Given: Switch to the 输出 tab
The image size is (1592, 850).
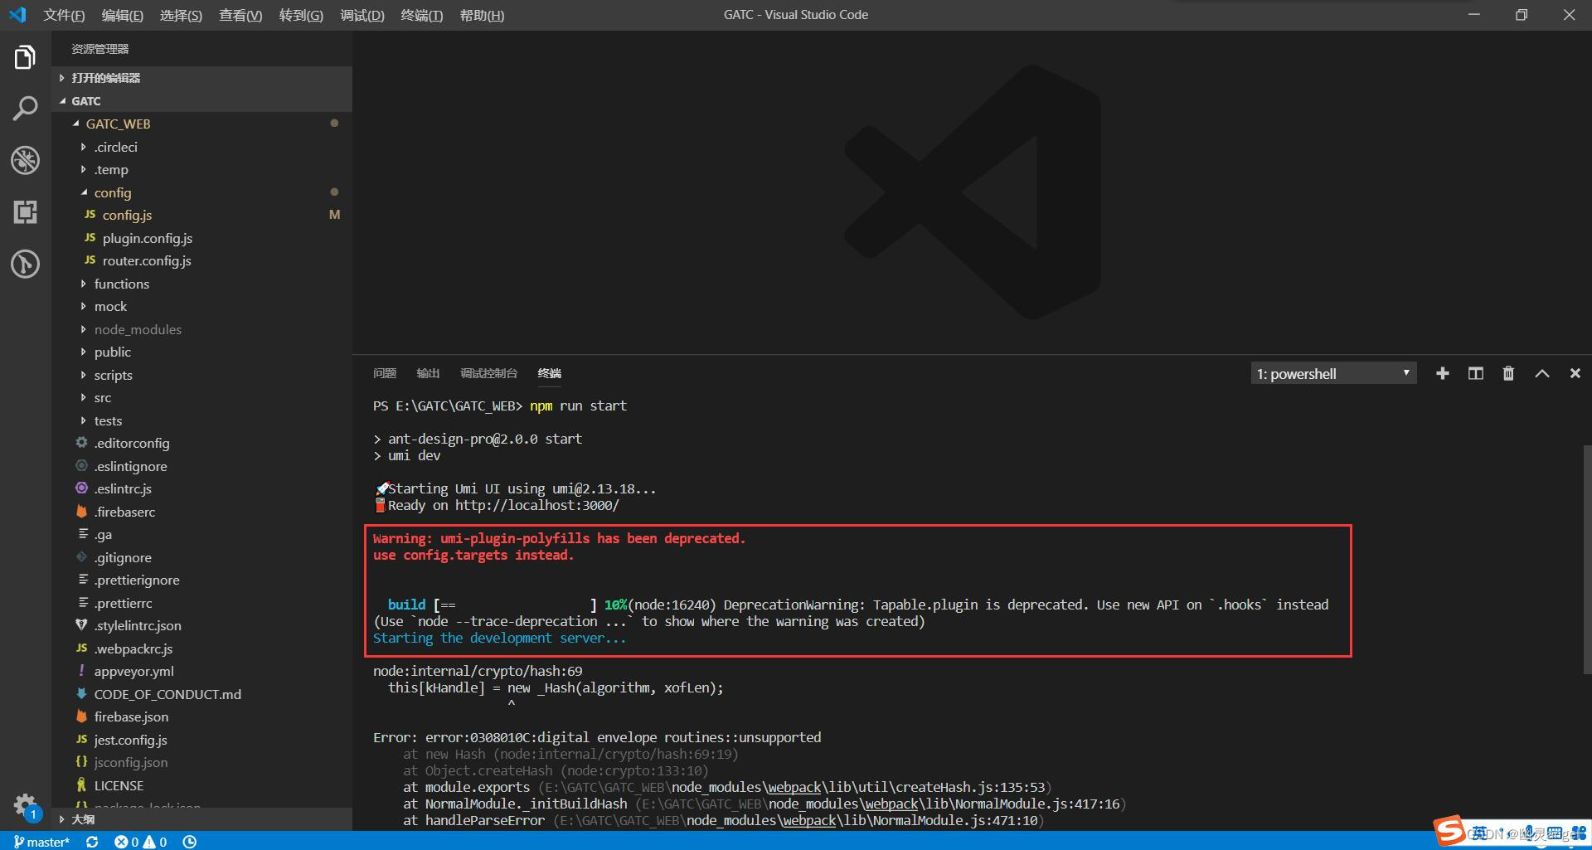Looking at the screenshot, I should [428, 373].
